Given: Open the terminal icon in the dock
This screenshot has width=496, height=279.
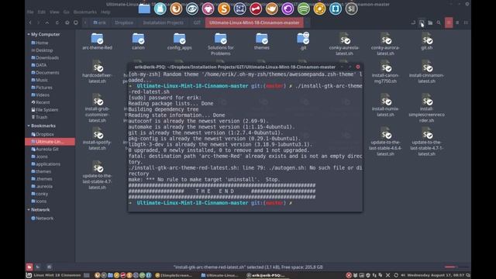Looking at the screenshot, I should 351,9.
